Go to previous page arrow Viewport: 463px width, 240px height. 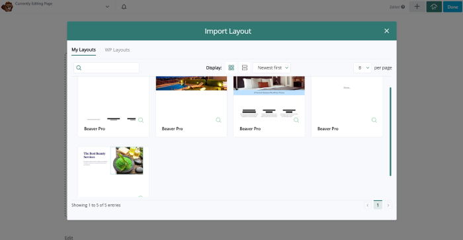368,206
